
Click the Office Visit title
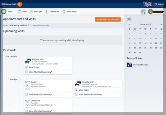click(x=35, y=101)
